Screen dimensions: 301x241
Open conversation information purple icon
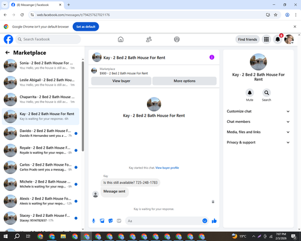212,57
